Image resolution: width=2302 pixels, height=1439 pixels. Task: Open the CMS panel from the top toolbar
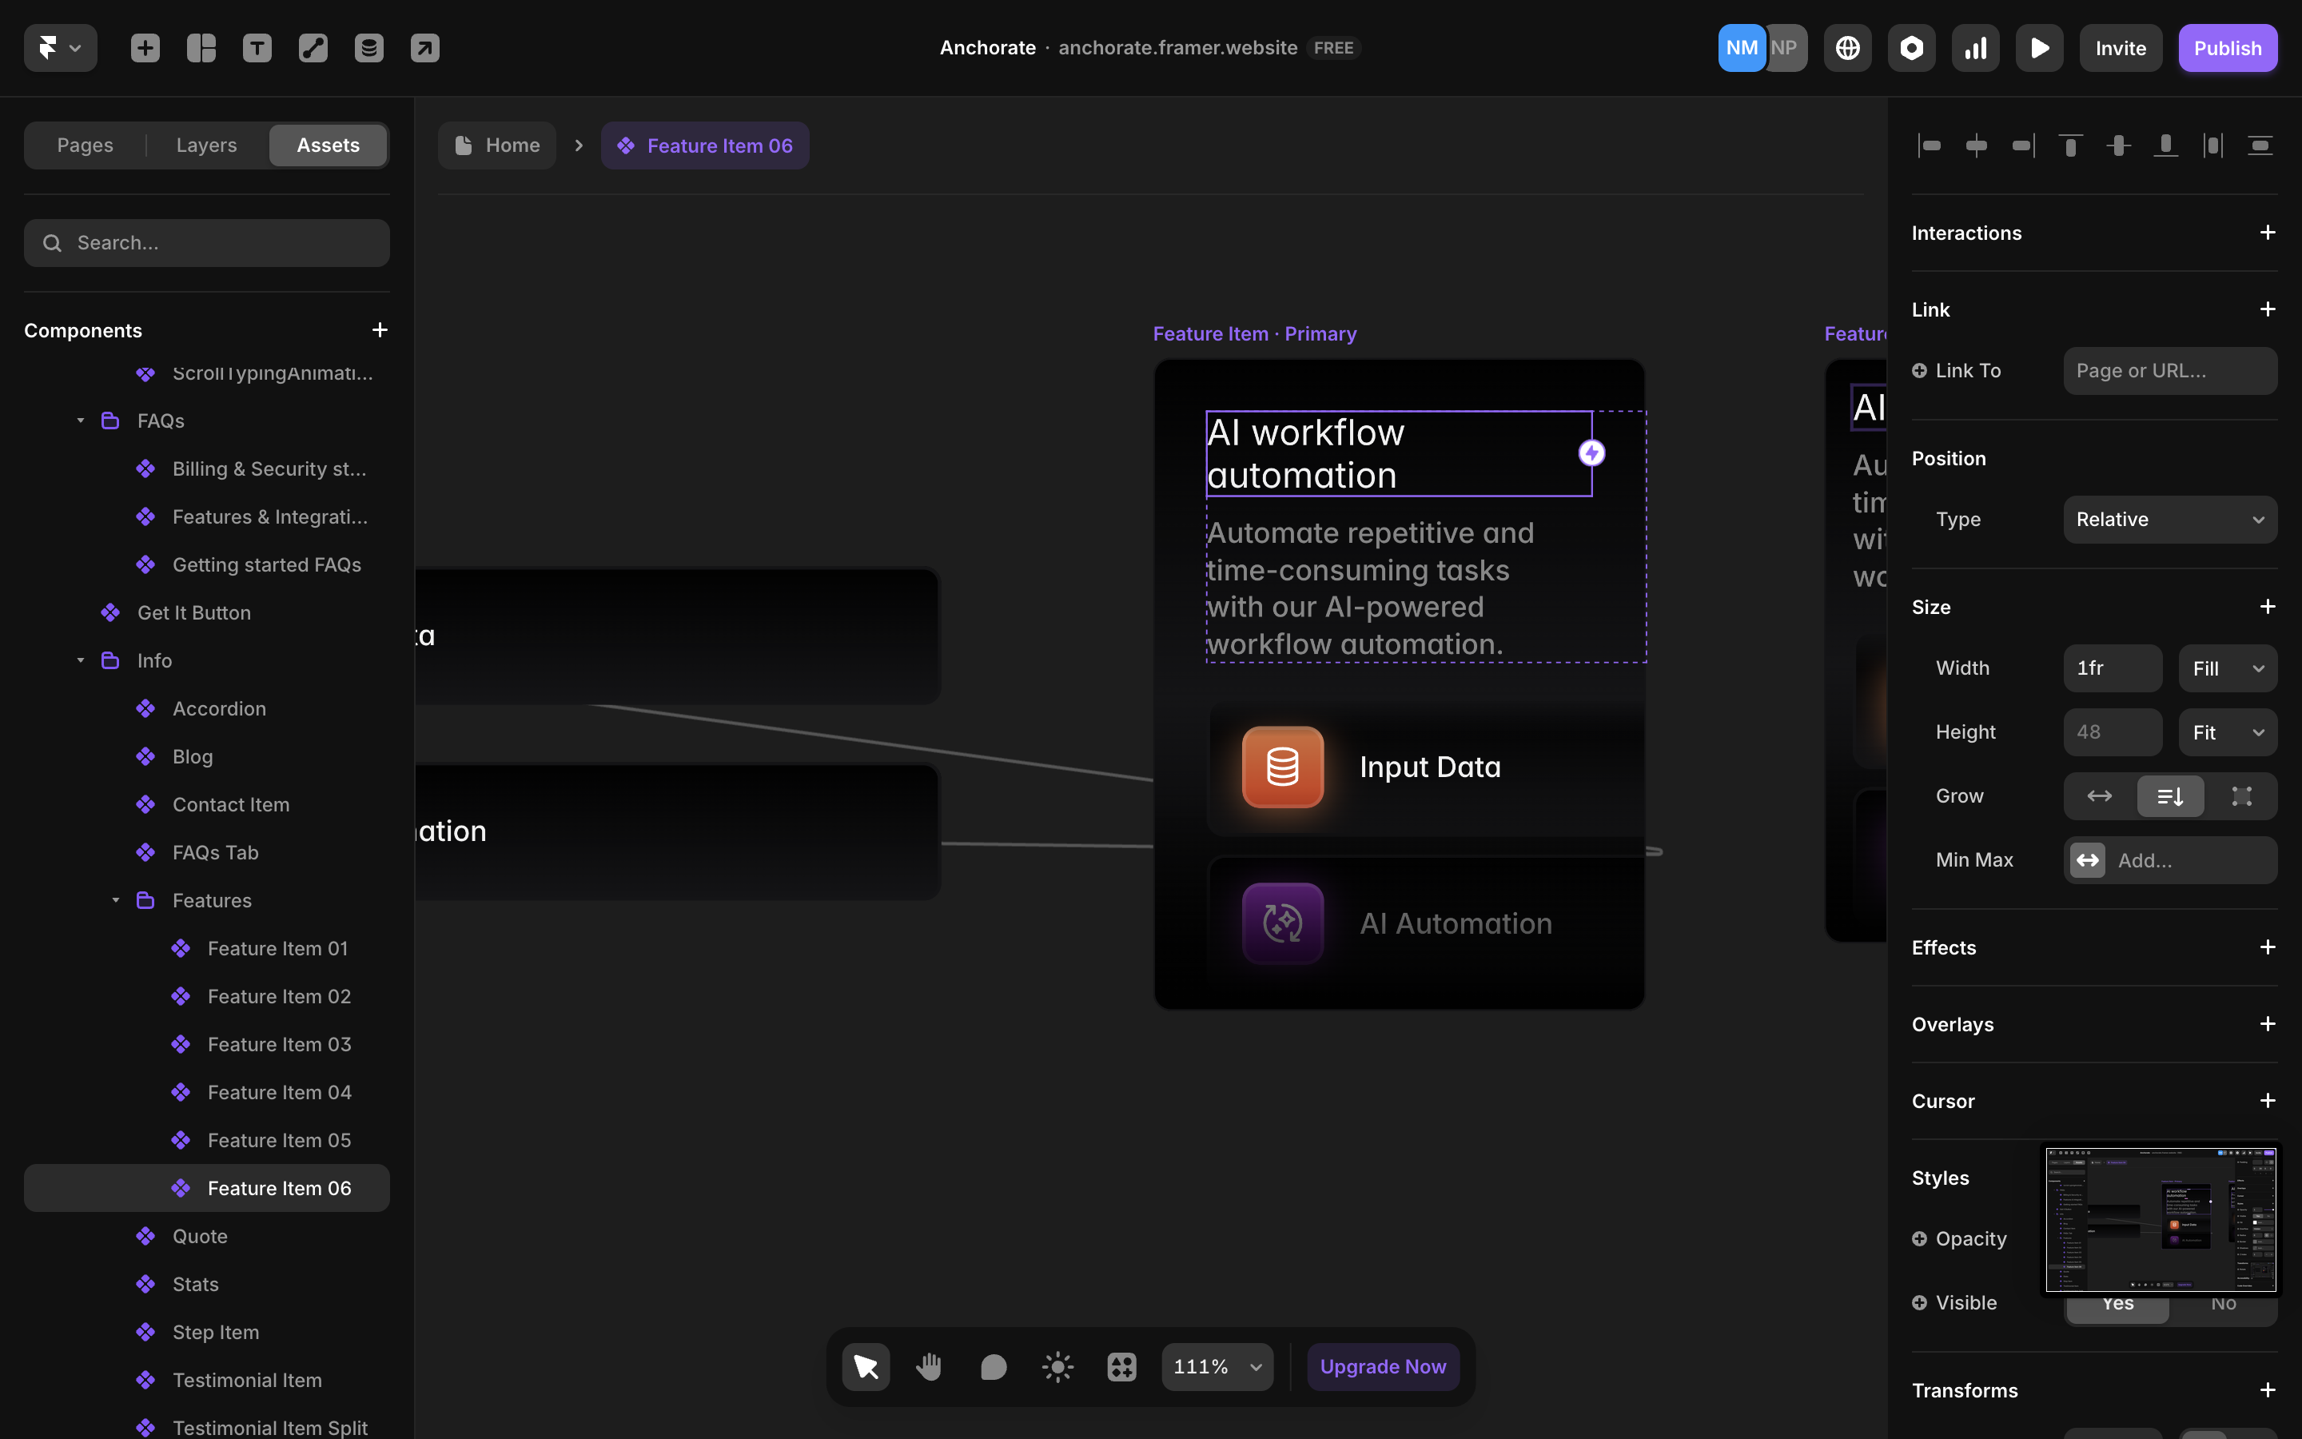point(369,46)
